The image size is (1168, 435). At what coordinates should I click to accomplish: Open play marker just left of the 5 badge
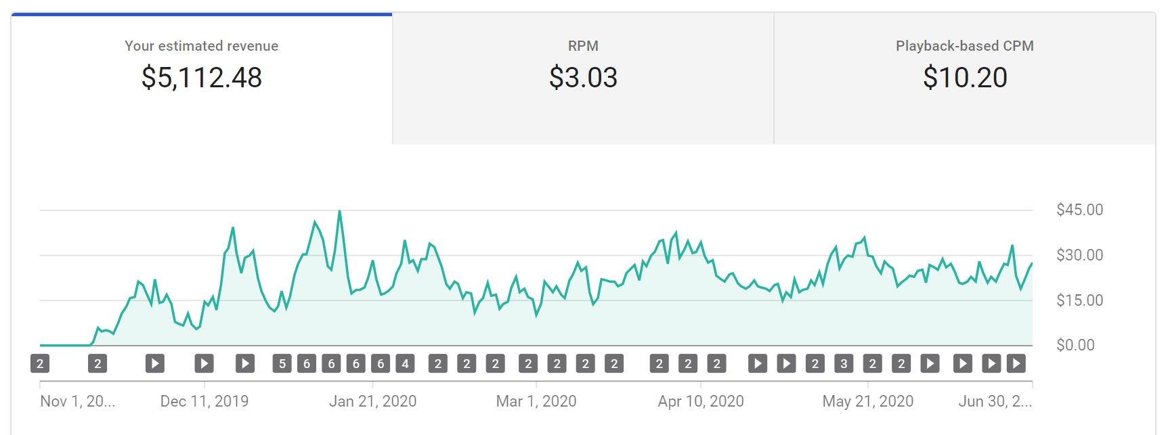click(x=245, y=364)
